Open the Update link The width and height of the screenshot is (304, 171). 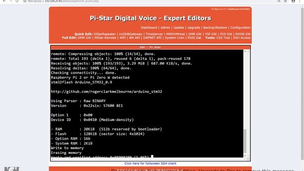179,28
